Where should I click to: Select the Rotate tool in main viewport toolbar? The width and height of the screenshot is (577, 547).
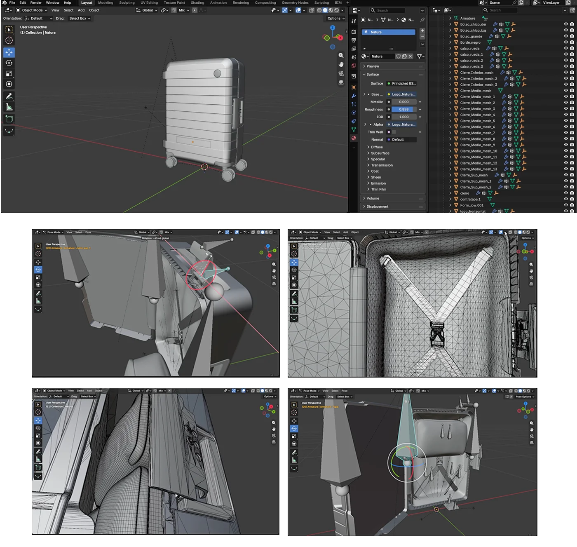pos(9,63)
